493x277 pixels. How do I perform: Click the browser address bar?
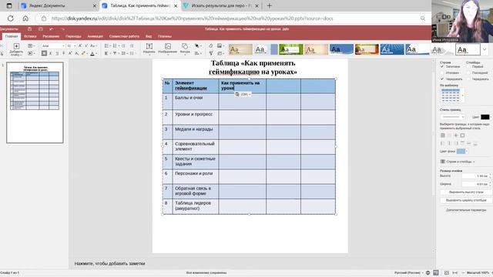[x=233, y=18]
